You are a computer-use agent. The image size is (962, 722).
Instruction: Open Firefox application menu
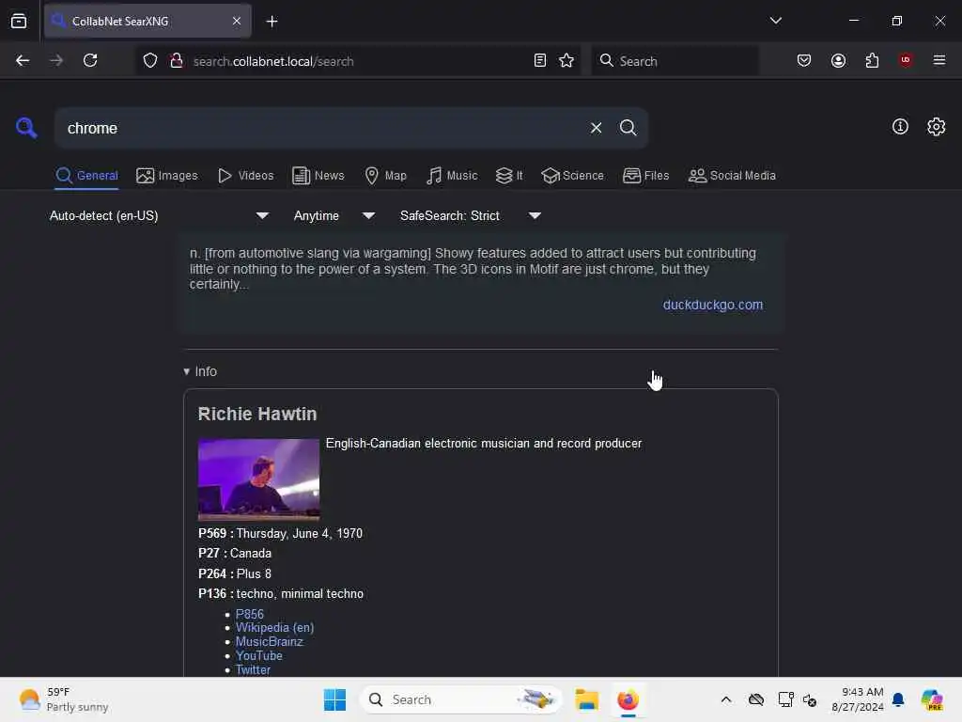[x=939, y=60]
